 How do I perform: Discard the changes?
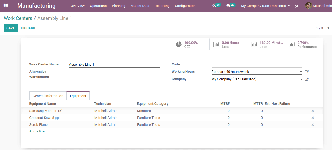(x=28, y=28)
